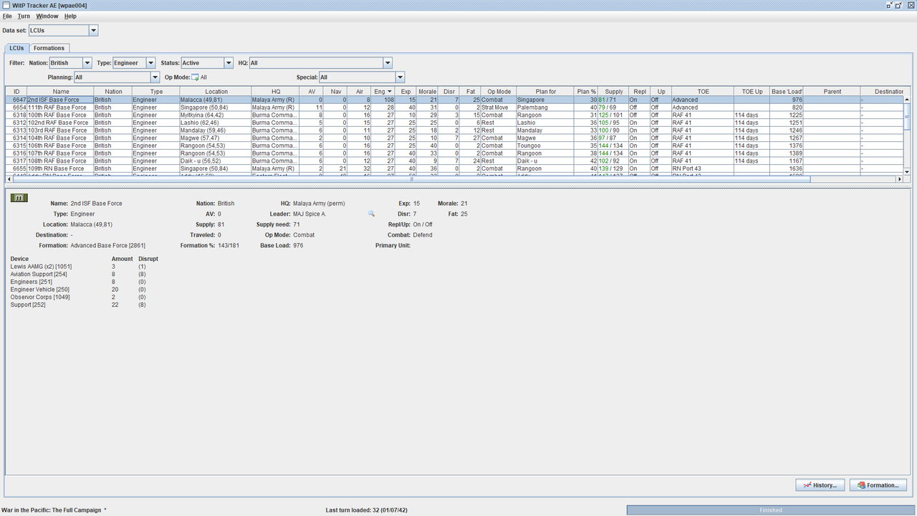917x516 pixels.
Task: Click the Aviation Support [254] device entry
Action: (x=39, y=274)
